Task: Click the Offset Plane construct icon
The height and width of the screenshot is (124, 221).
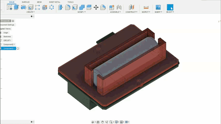Action: (131, 7)
